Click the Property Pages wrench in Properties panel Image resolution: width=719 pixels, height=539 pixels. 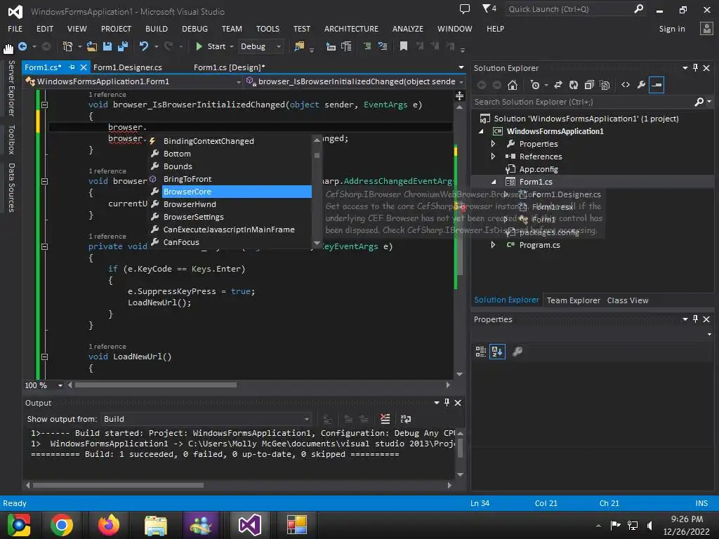(517, 352)
